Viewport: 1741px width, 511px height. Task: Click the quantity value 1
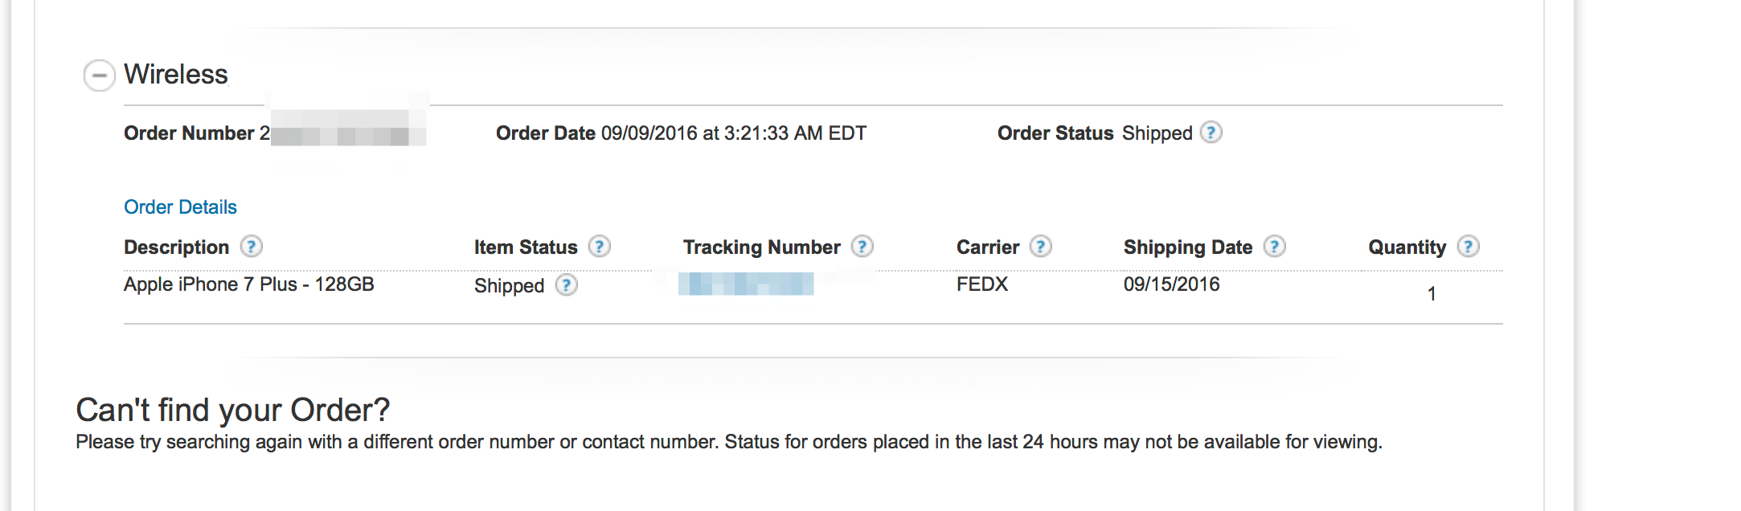[1432, 294]
